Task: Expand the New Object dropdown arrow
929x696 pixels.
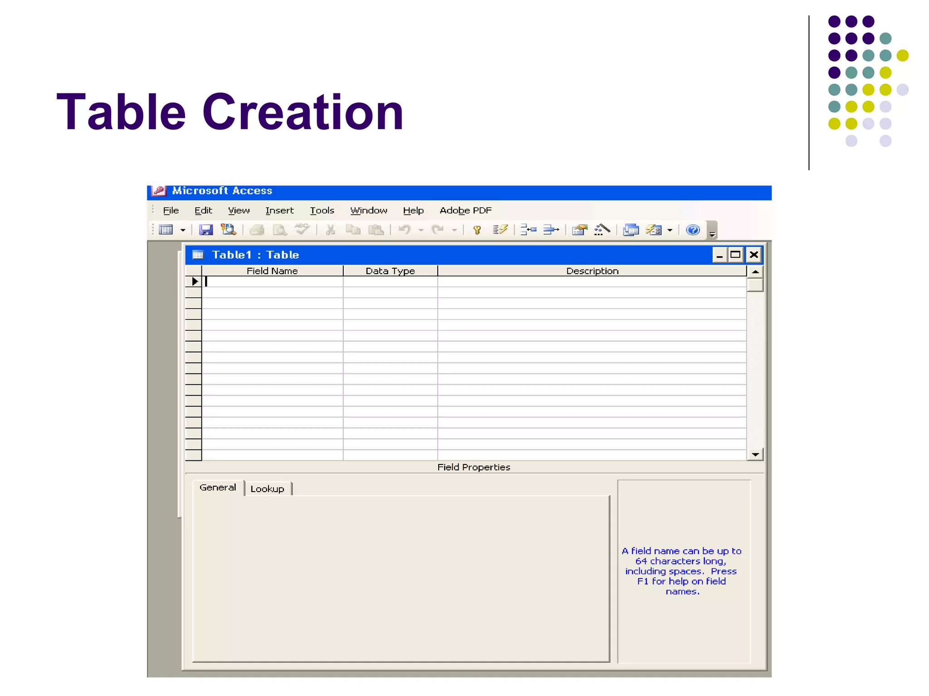Action: 670,231
